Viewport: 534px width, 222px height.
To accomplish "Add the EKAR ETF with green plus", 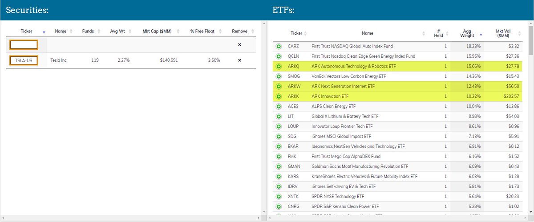I will 279,147.
